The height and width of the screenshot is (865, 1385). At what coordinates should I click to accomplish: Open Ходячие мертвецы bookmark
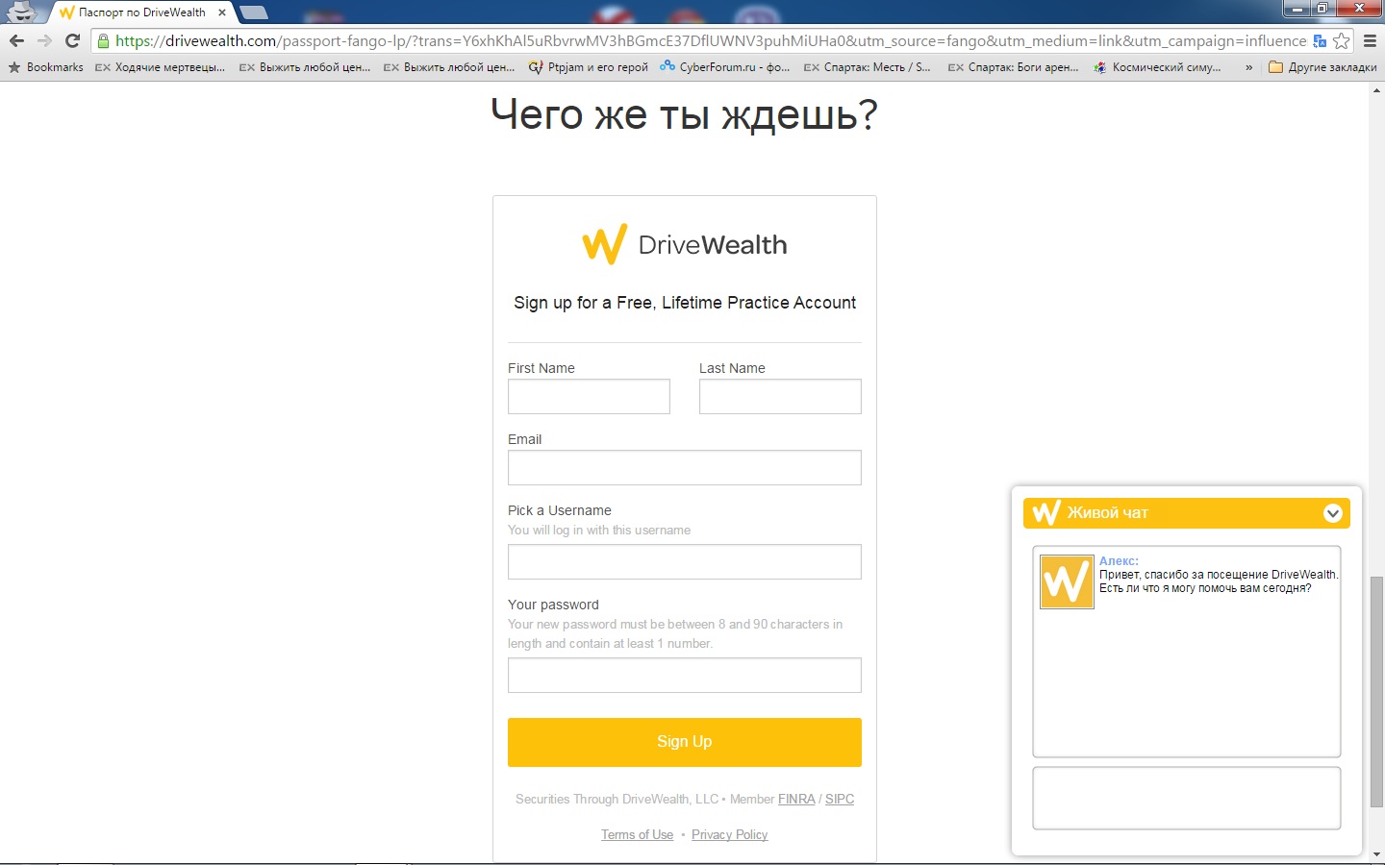(161, 67)
